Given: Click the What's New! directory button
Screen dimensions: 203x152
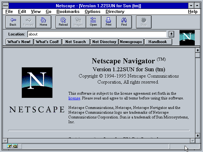Looking at the screenshot, I should (19, 42).
